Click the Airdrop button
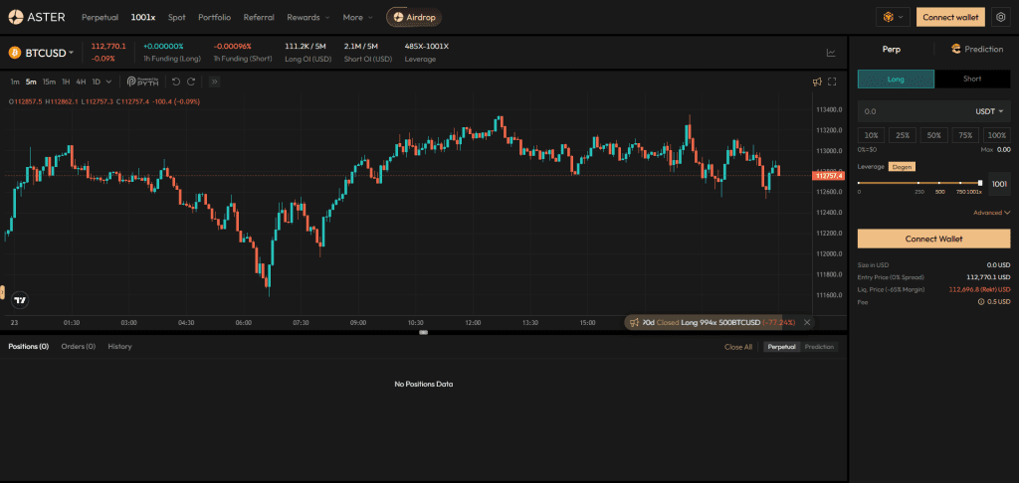The height and width of the screenshot is (483, 1019). (416, 18)
